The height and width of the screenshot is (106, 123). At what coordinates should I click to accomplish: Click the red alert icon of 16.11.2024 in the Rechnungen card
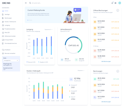(x=95, y=91)
